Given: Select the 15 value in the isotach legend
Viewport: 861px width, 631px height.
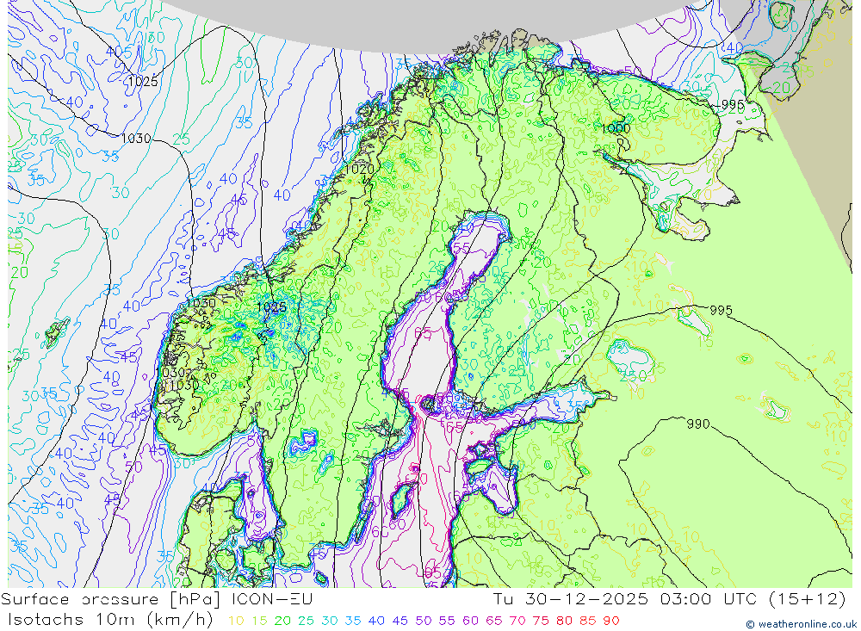Looking at the screenshot, I should 260,622.
